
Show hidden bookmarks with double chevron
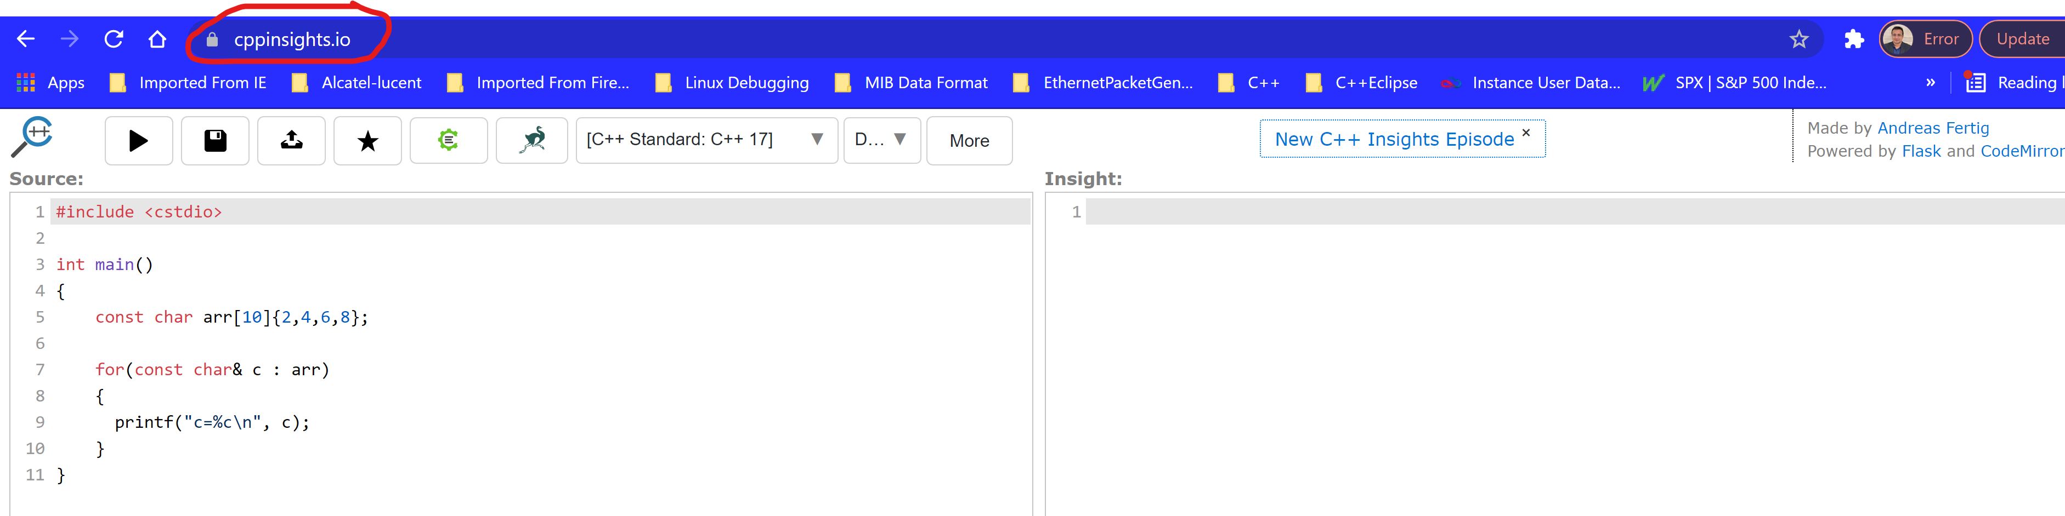click(1930, 82)
